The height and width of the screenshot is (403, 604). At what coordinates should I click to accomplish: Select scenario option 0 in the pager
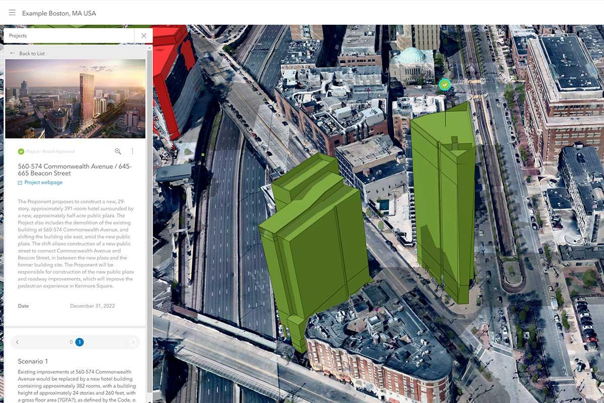tap(71, 342)
